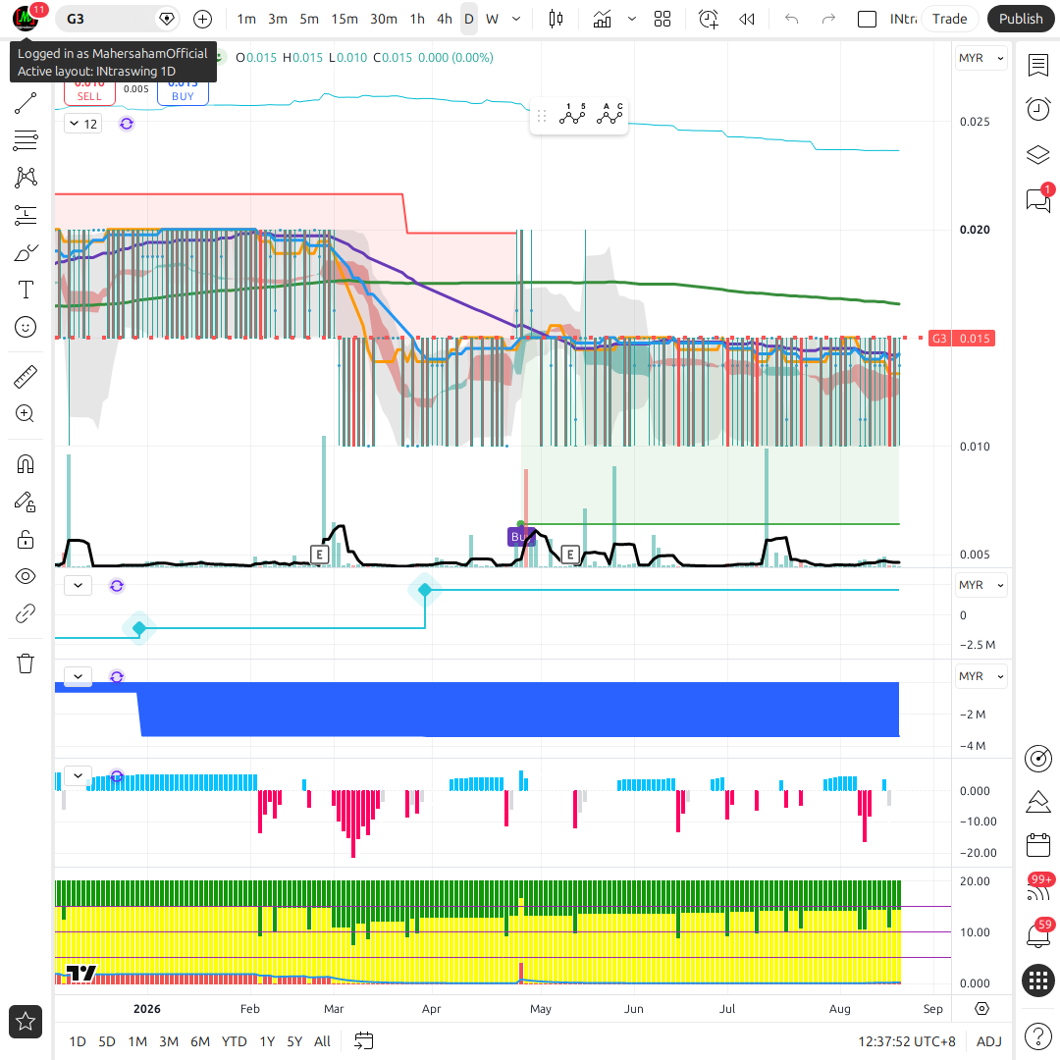The height and width of the screenshot is (1060, 1060).
Task: Open the candlestick chart style menu
Action: point(556,19)
